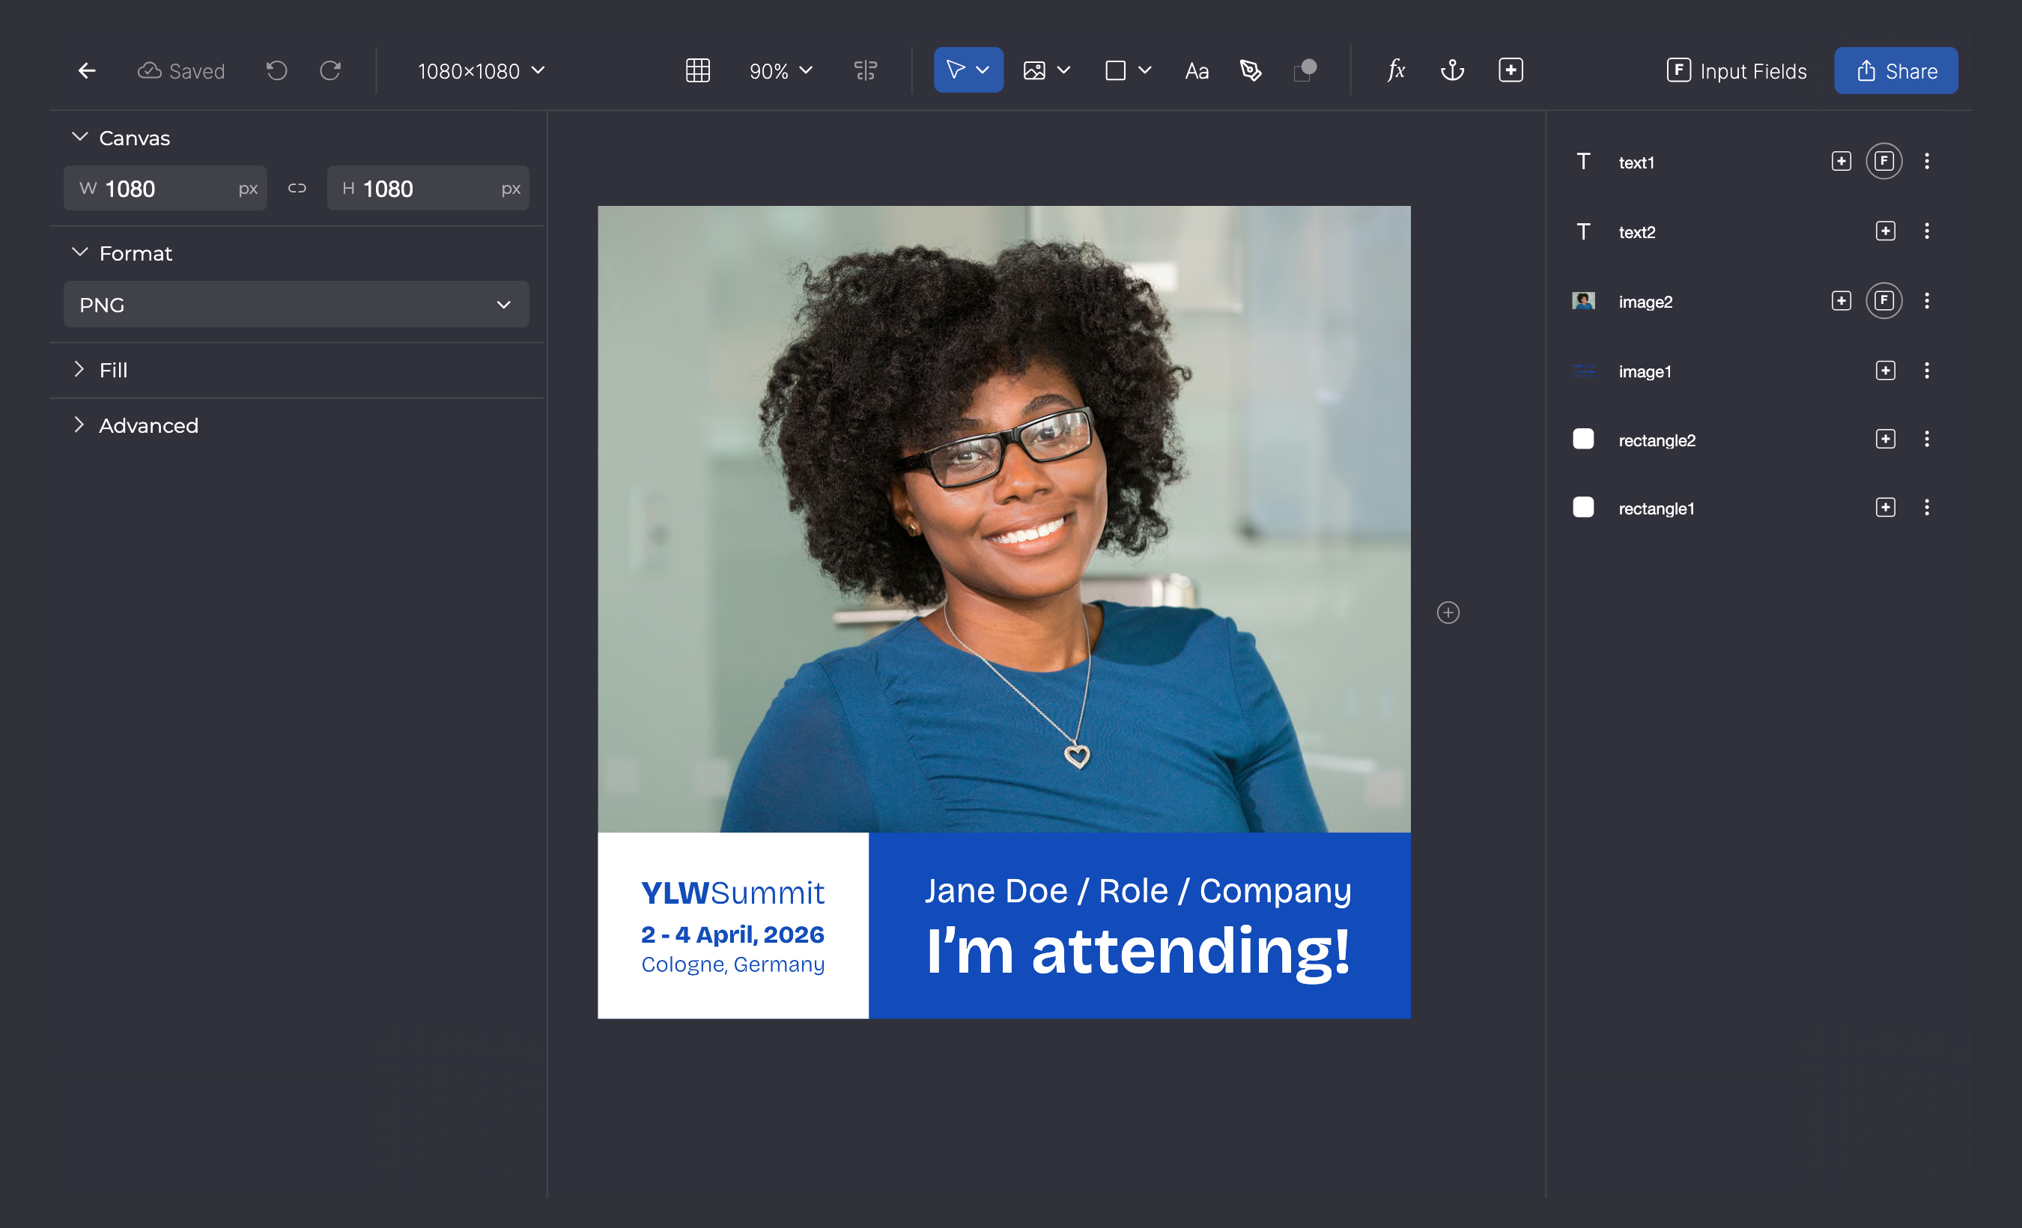Toggle input field F badge on image2 layer
Image resolution: width=2022 pixels, height=1228 pixels.
click(1884, 300)
